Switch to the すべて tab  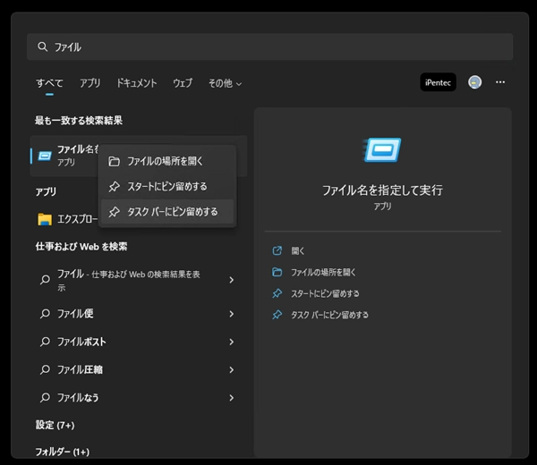point(49,83)
